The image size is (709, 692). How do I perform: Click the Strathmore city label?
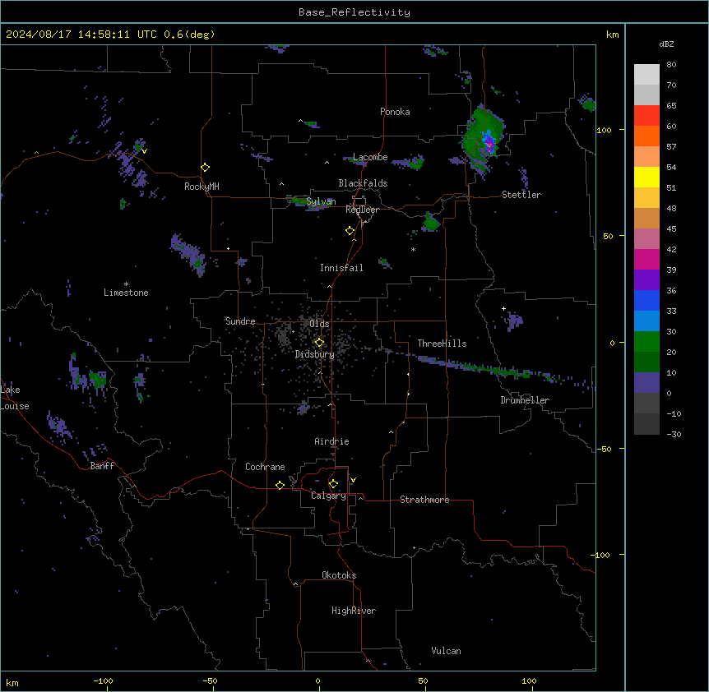[424, 500]
